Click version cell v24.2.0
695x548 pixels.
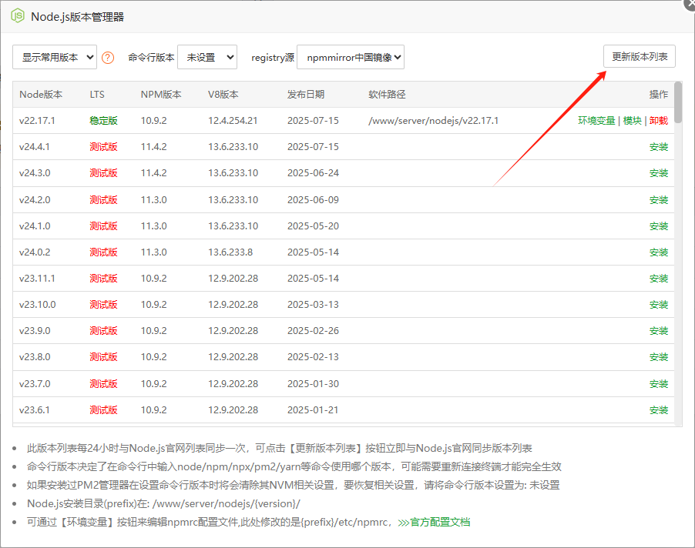(x=35, y=199)
